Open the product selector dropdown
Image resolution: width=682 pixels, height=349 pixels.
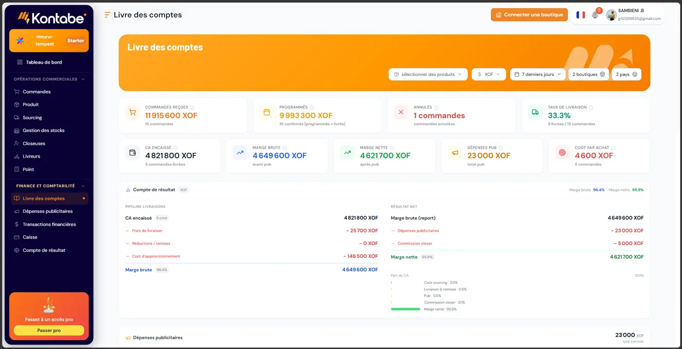tap(428, 74)
